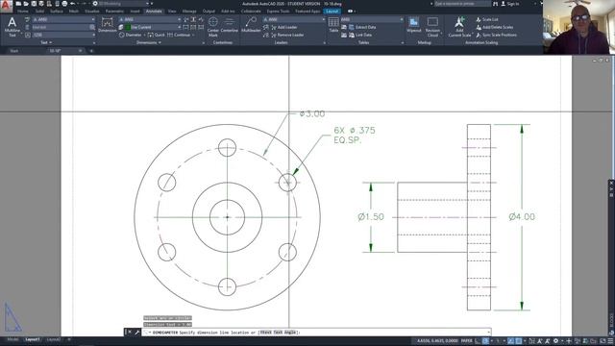Open the AutoCAD application menu
The height and width of the screenshot is (346, 615).
6,6
